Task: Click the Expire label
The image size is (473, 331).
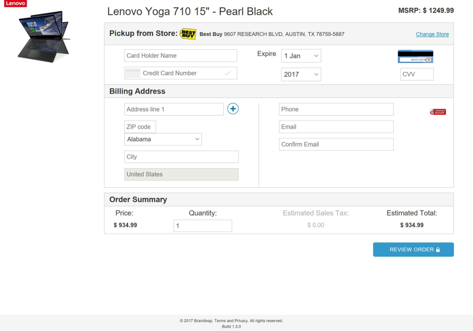Action: [x=267, y=54]
